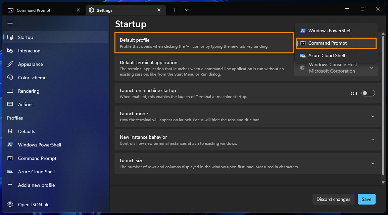Screen dimensions: 388x215
Task: Open the Color schemes settings page
Action: [x=56, y=78]
